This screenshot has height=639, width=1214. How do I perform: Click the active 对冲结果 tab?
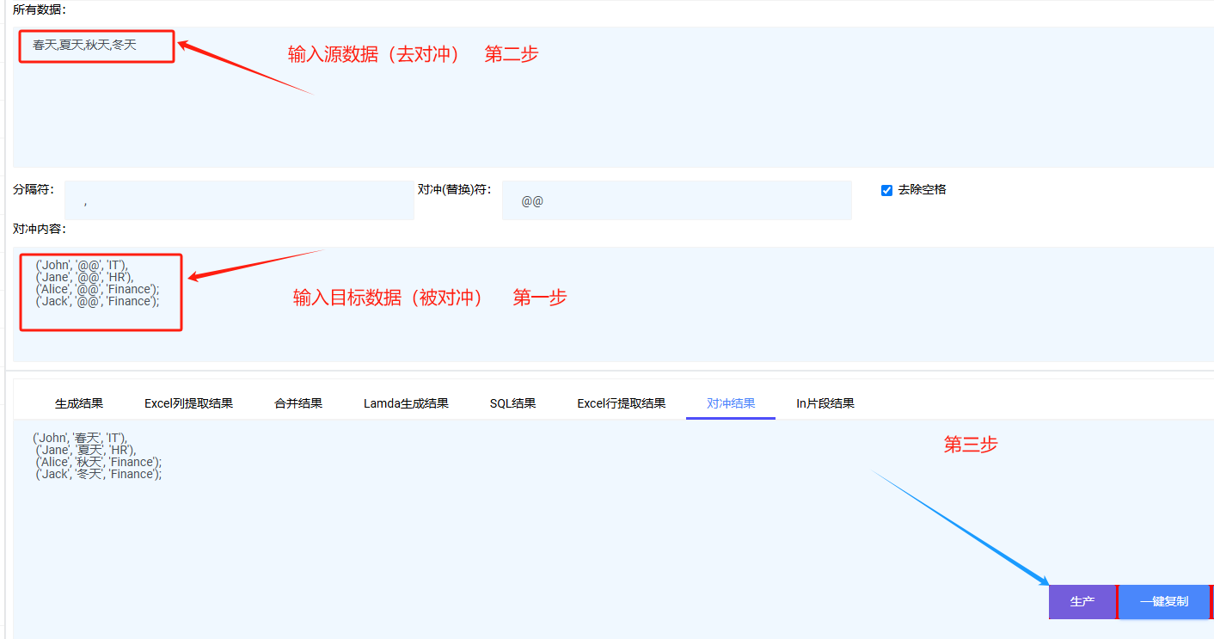click(x=731, y=403)
